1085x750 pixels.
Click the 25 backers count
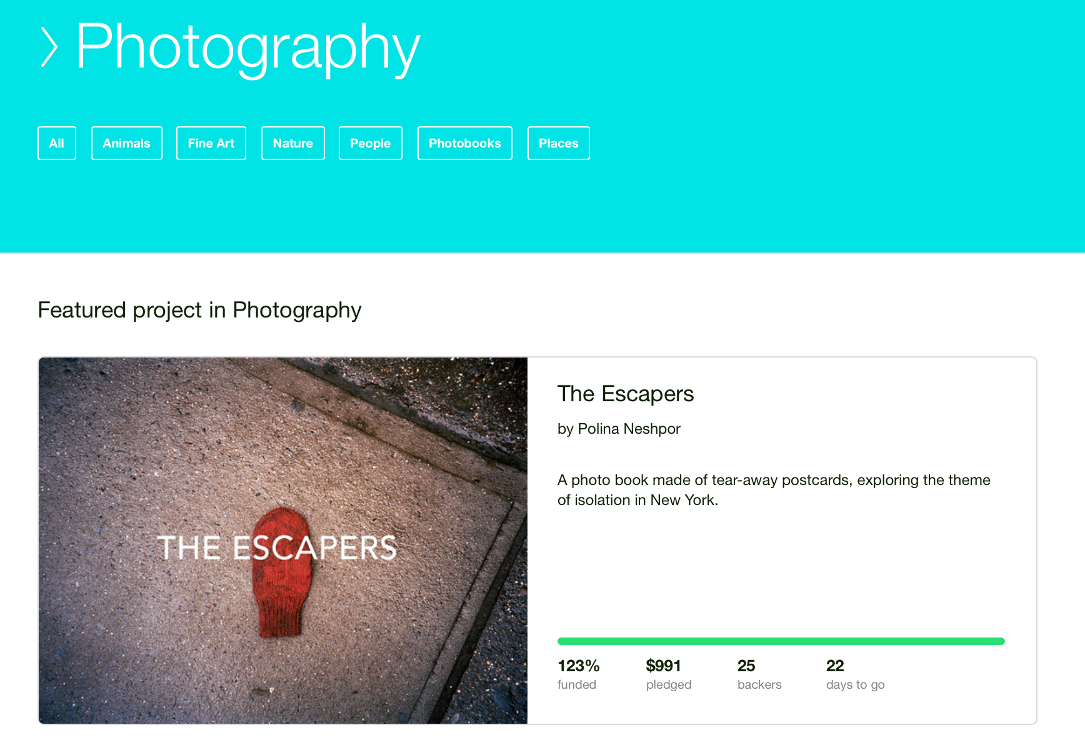coord(759,674)
